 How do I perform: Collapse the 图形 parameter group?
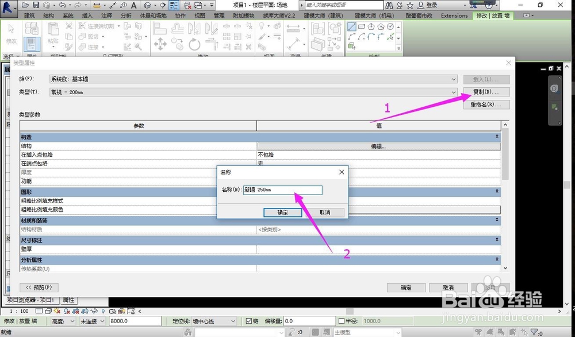coord(497,191)
